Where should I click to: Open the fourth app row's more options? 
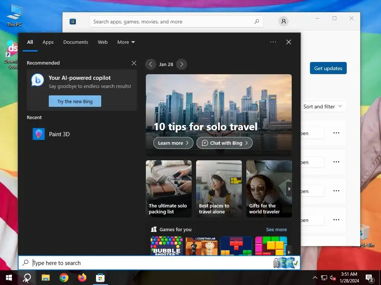(336, 220)
